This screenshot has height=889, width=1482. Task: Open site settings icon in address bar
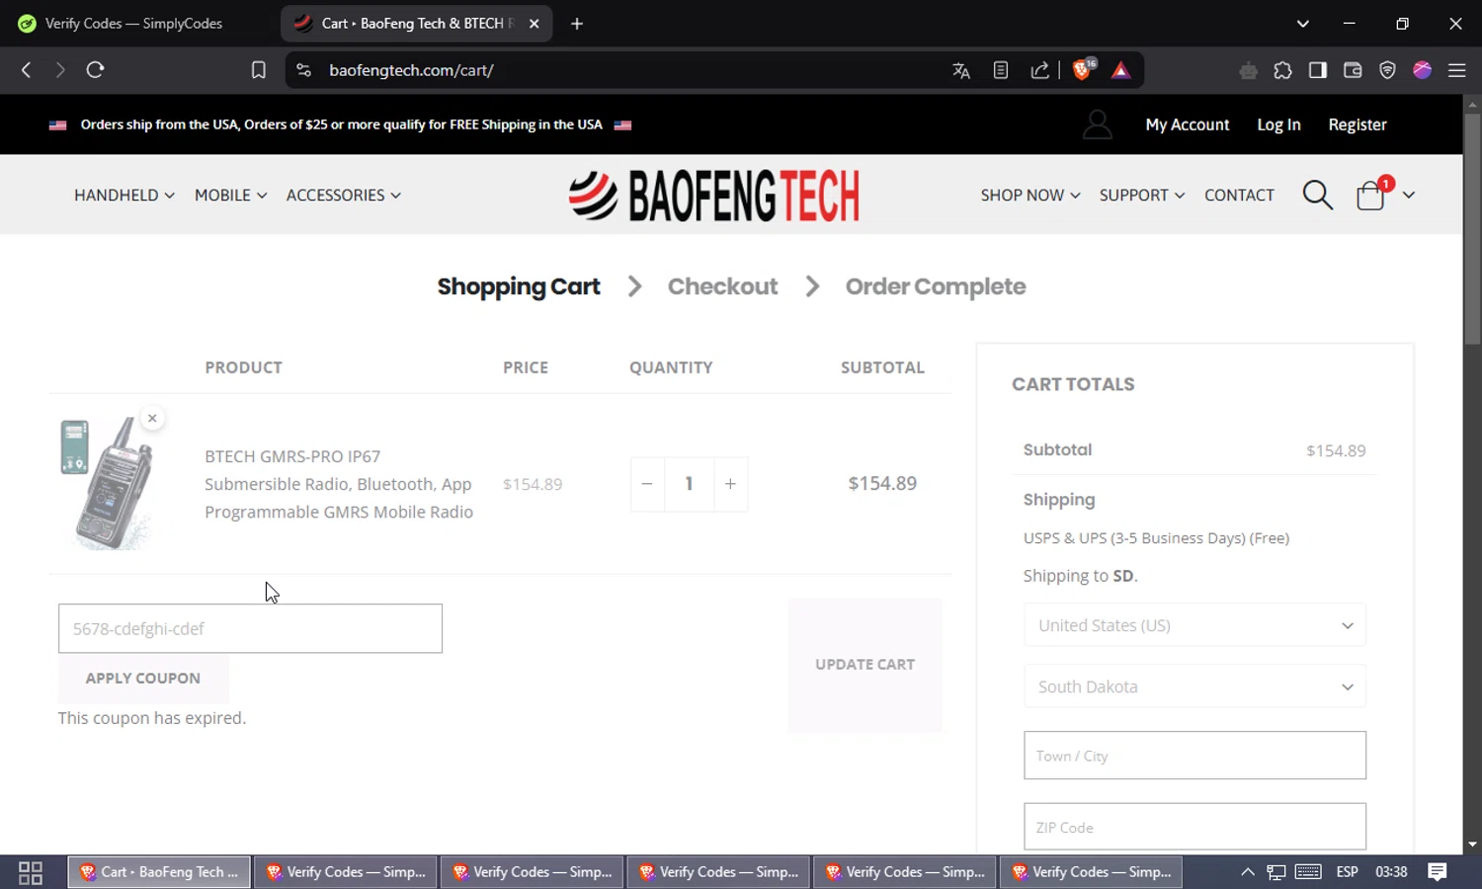(x=304, y=70)
